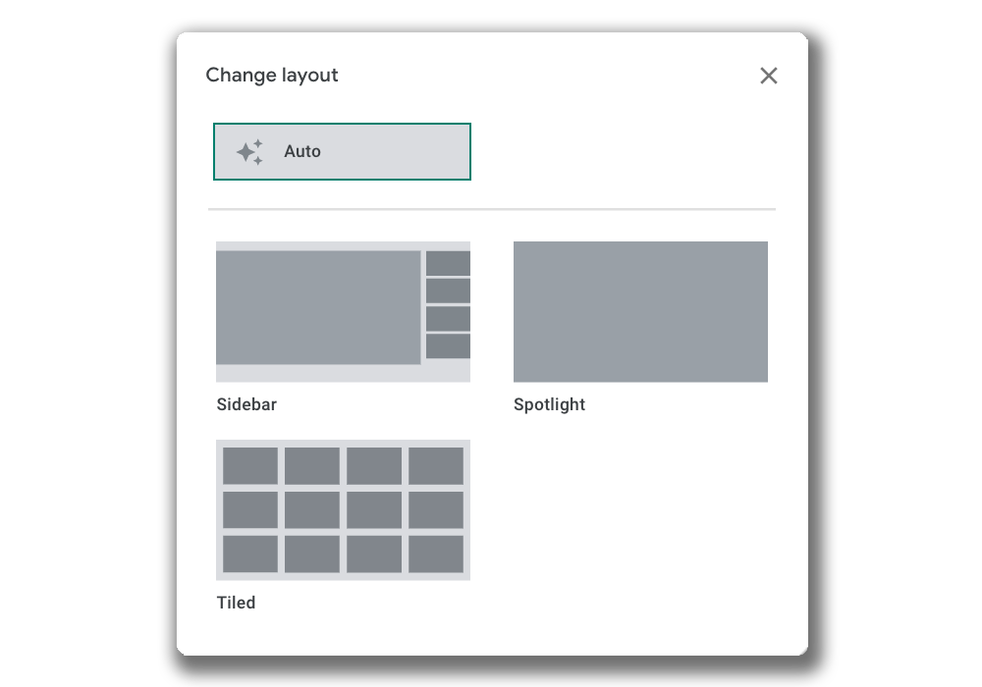Click the bottom-right tile in Tiled preview
Screen dimensions: 982x687
[x=436, y=554]
